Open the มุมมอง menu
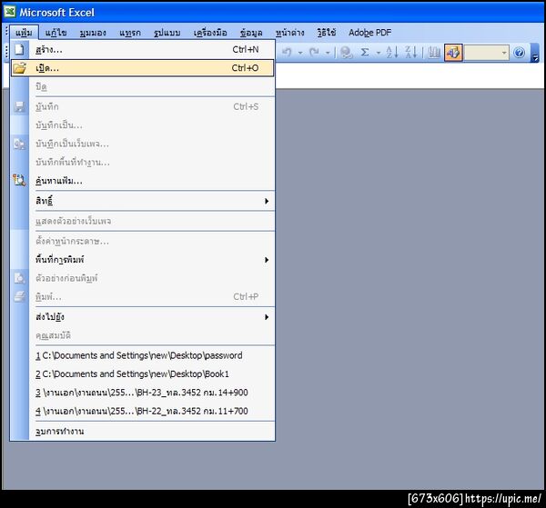 pos(93,33)
